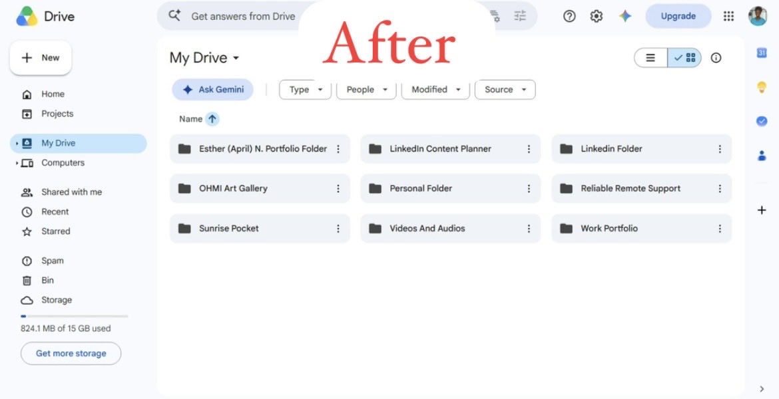Switch to grid layout view
This screenshot has height=399, width=779.
coord(684,58)
